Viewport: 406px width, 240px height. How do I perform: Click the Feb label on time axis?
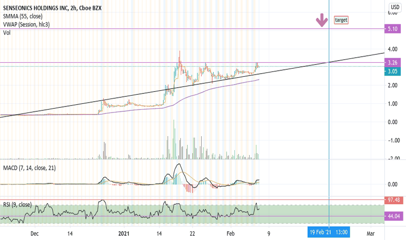pos(230,233)
